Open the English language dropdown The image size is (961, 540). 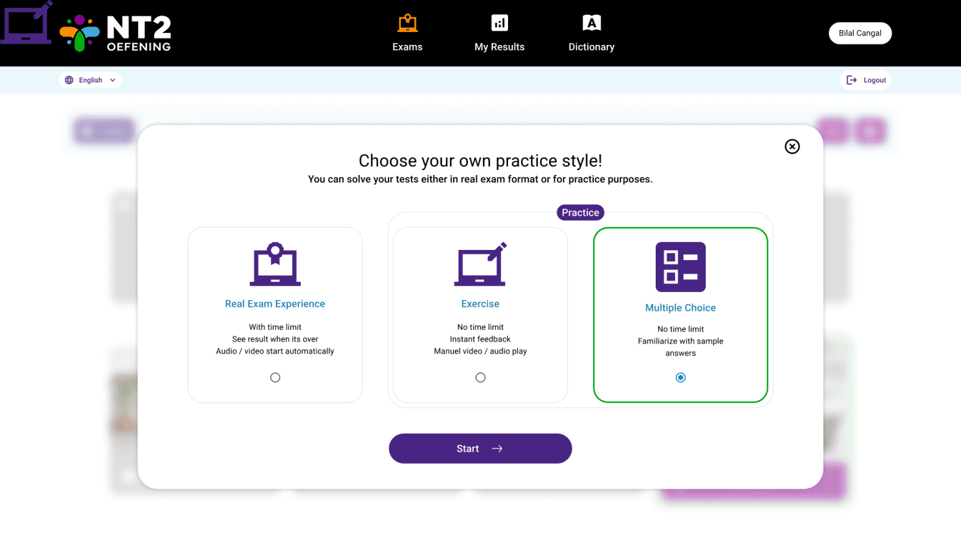90,79
